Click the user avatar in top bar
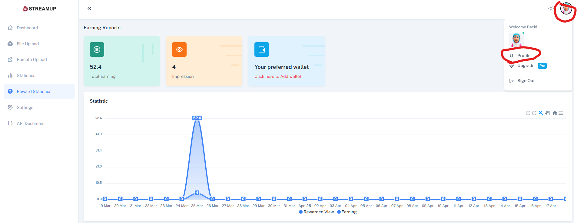Image resolution: width=577 pixels, height=223 pixels. (x=565, y=9)
